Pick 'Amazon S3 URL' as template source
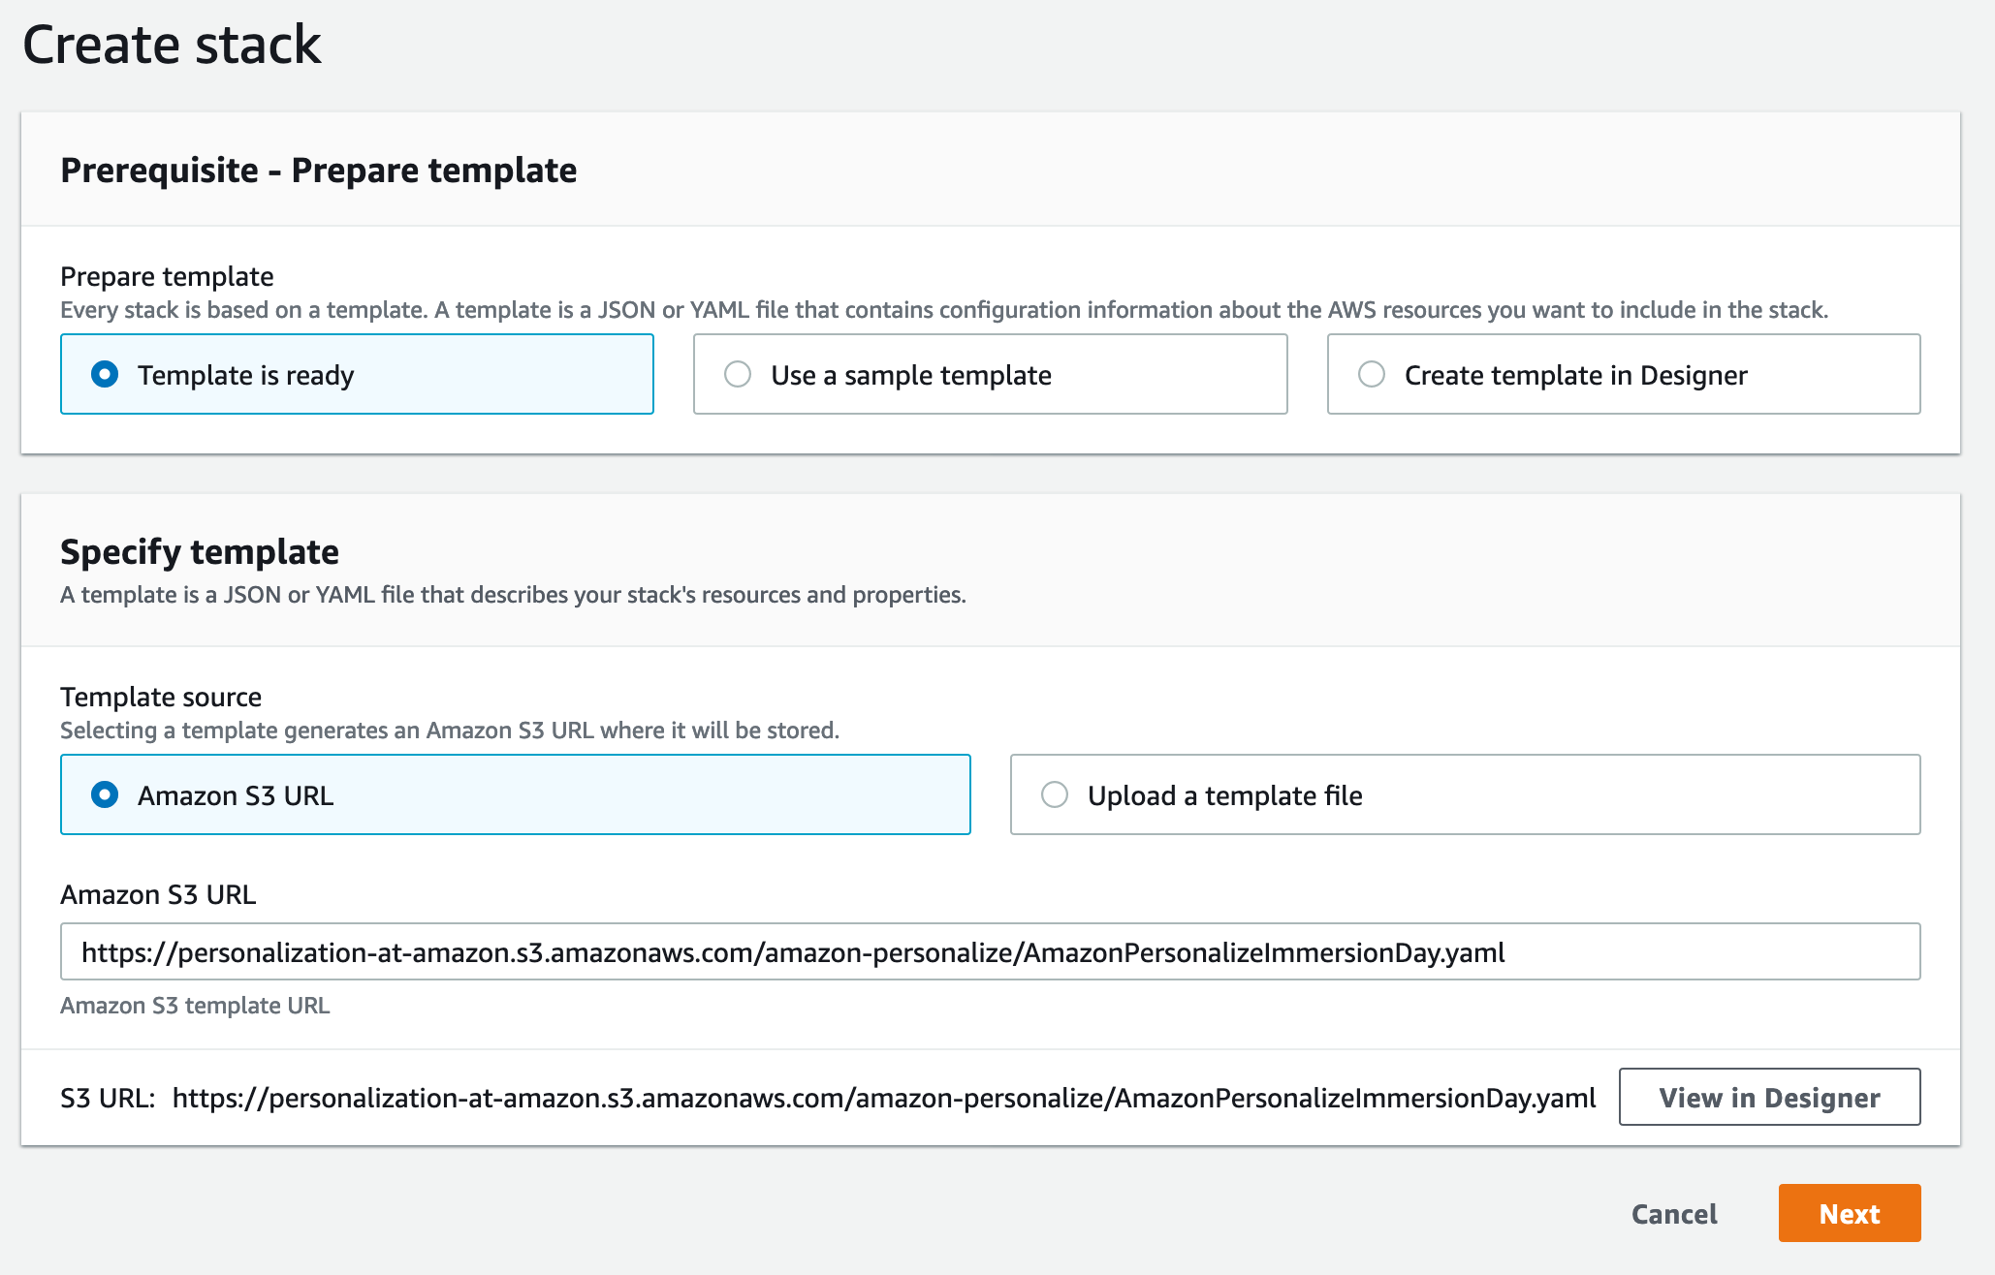The height and width of the screenshot is (1275, 1995). 105,795
